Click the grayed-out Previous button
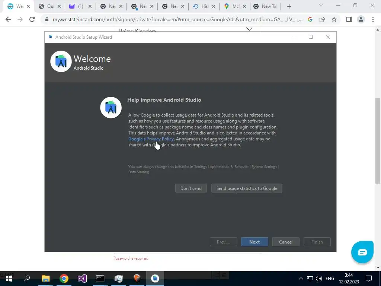 point(223,242)
